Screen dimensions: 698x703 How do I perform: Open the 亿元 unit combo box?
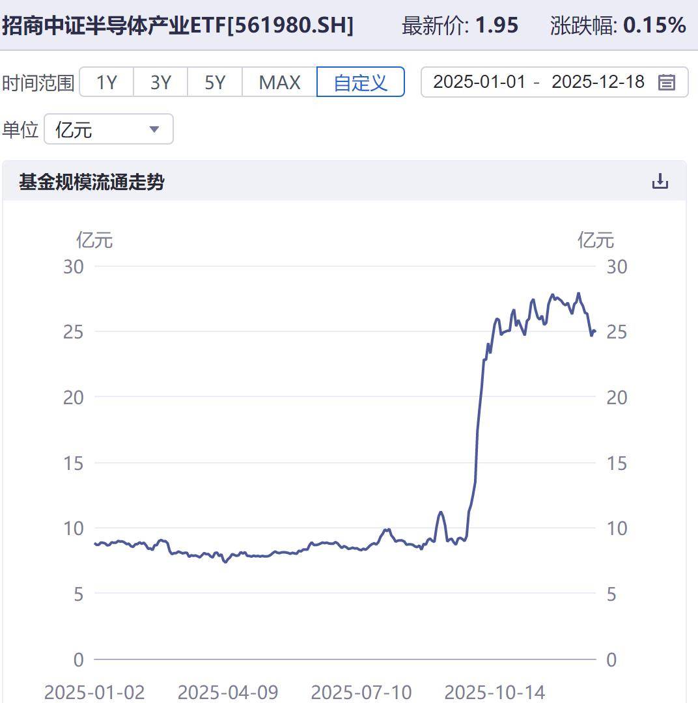(x=108, y=129)
